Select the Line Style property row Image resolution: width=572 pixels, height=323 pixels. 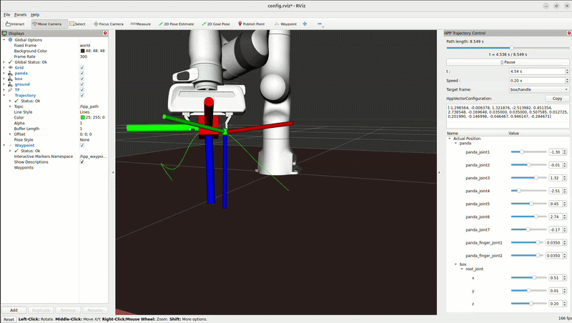[x=54, y=112]
